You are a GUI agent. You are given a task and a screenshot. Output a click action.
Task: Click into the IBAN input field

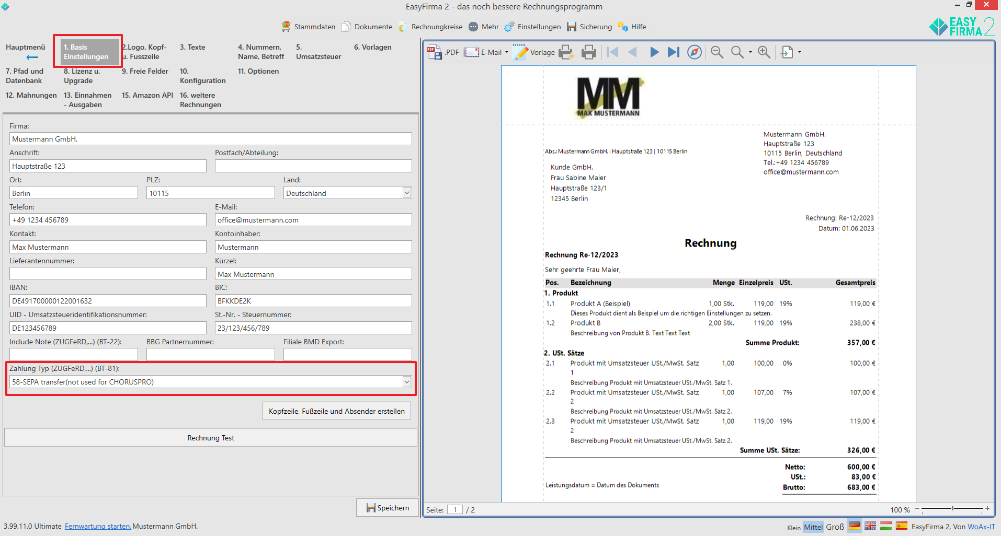[108, 301]
